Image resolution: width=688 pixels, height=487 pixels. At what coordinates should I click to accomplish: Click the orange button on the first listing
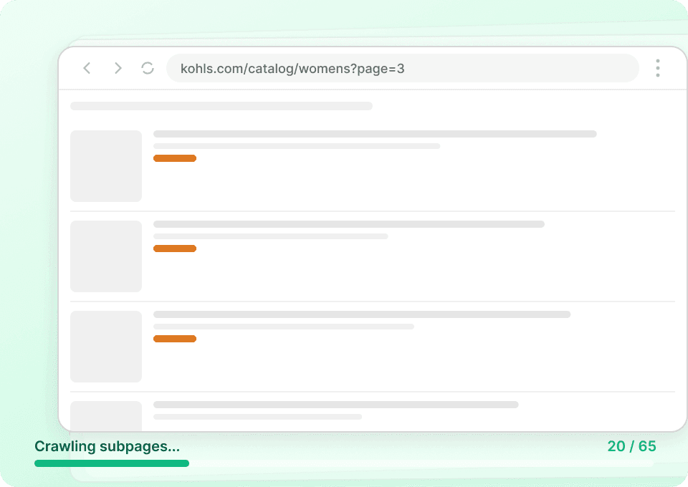pyautogui.click(x=175, y=158)
